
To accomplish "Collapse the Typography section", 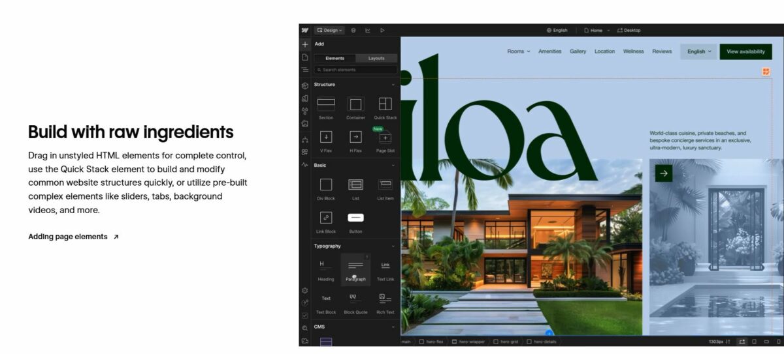I will (393, 246).
